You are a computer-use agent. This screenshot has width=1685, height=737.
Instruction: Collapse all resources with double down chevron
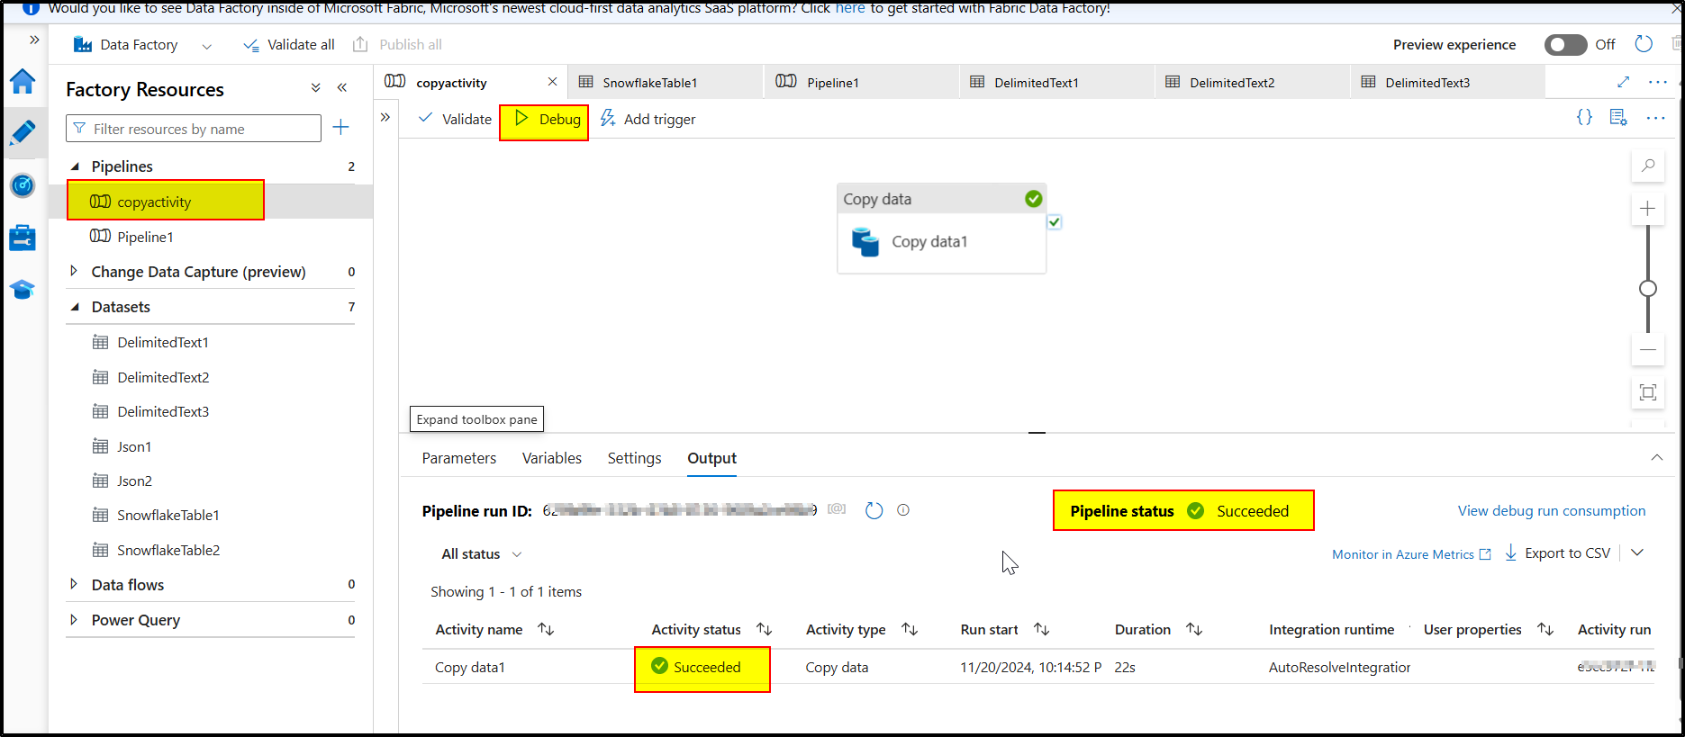click(315, 88)
